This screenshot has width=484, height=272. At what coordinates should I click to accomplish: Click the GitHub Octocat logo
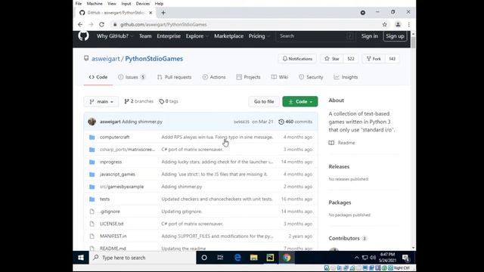pyautogui.click(x=83, y=36)
